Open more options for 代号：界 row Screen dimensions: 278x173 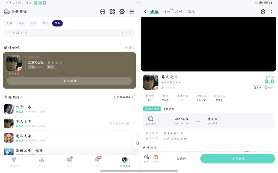click(134, 109)
